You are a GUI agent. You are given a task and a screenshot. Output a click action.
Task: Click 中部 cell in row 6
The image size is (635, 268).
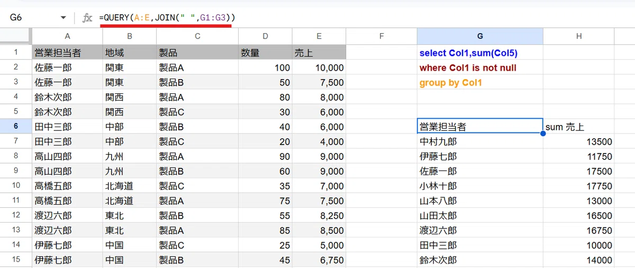130,127
